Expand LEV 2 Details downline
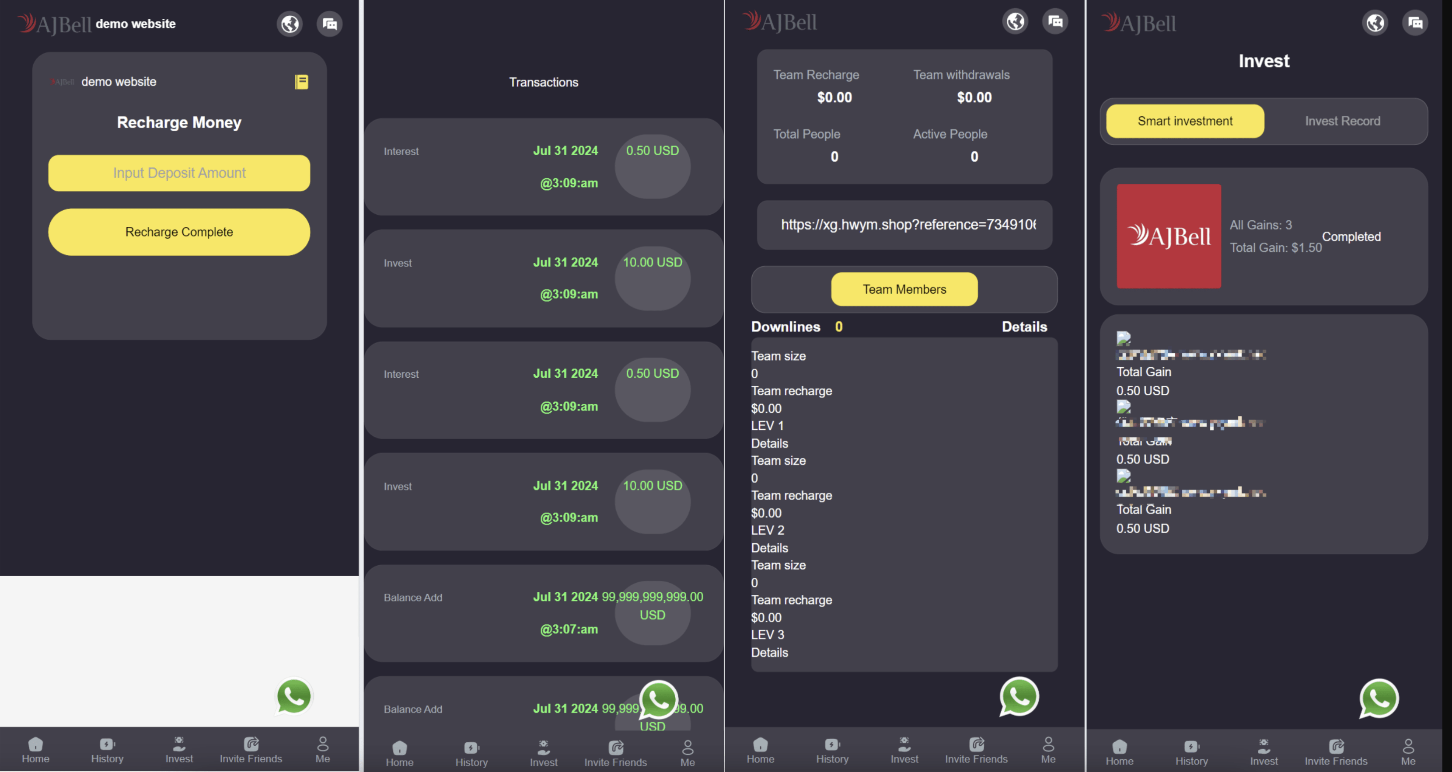1452x772 pixels. point(769,547)
